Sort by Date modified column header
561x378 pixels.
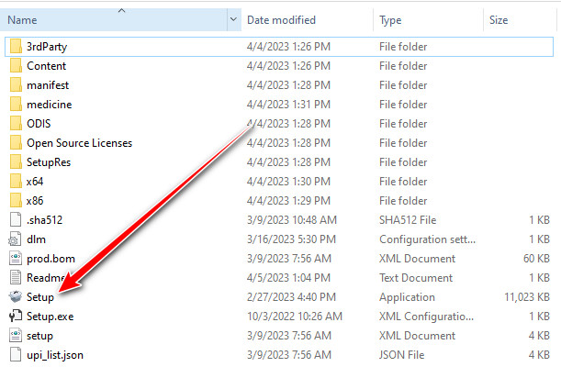(x=283, y=19)
